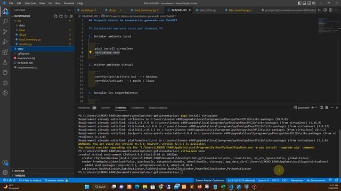341x191 pixels.
Task: Open the new terminal profile dropdown arrow
Action: 316,108
